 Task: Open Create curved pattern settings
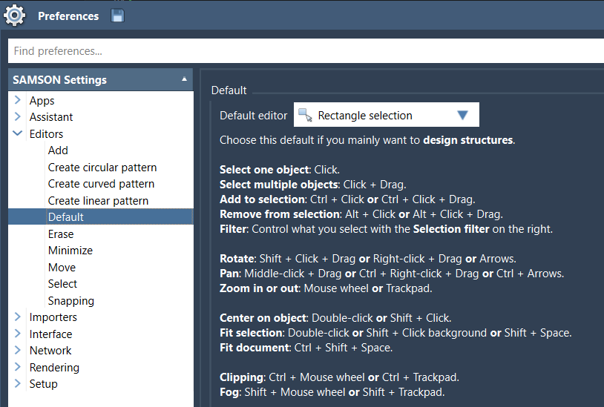(102, 185)
